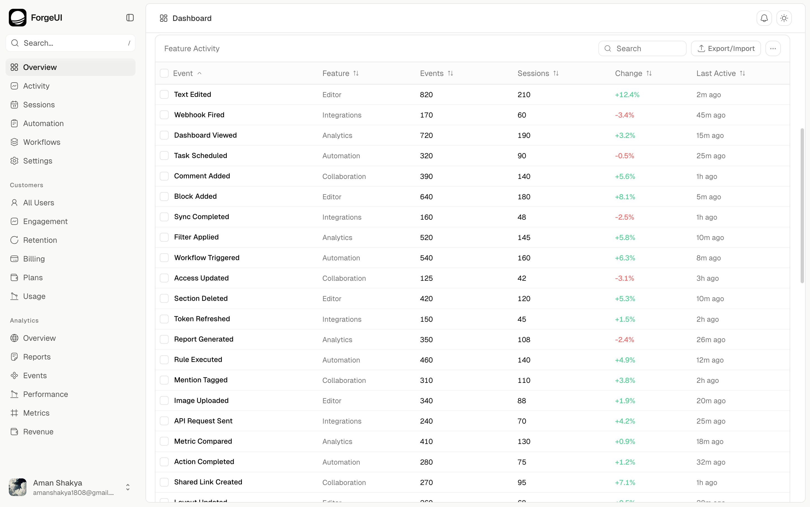Open Billing from the sidebar icon
810x507 pixels.
14,258
